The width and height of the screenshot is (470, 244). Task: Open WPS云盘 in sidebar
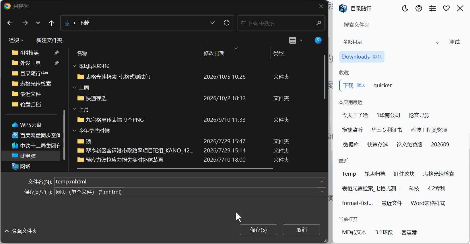pos(31,125)
